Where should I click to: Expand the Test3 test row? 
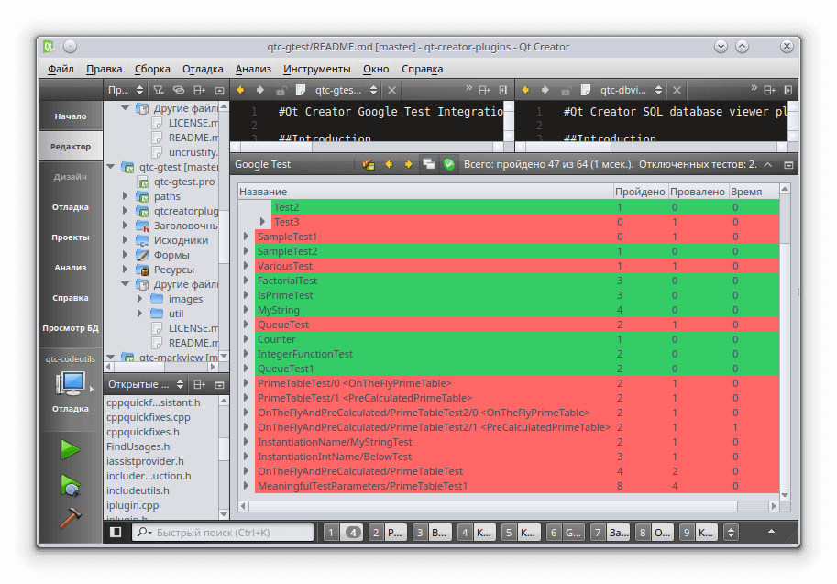[262, 221]
